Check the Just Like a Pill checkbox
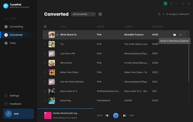 (45, 53)
